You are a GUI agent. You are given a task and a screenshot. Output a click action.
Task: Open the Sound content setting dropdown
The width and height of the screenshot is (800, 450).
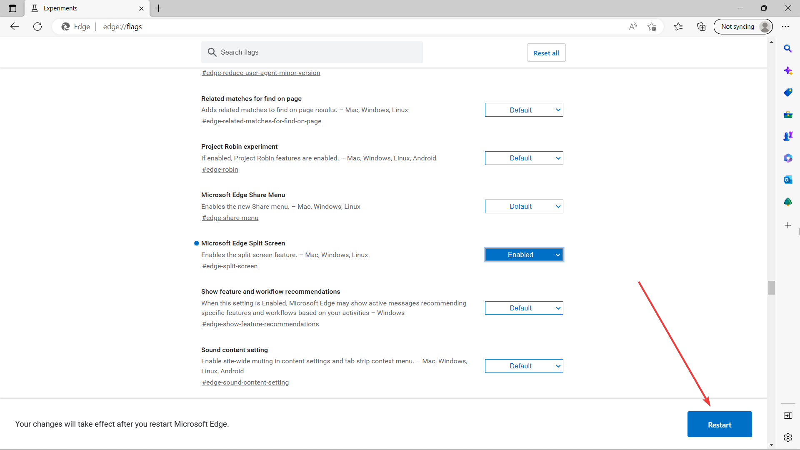[524, 366]
